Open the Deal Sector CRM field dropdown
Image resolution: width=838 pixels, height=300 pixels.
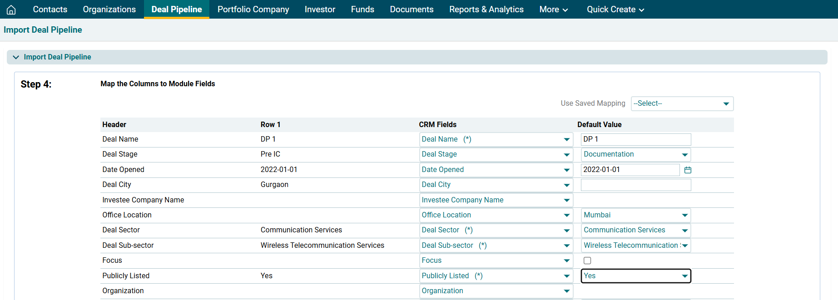(x=496, y=230)
